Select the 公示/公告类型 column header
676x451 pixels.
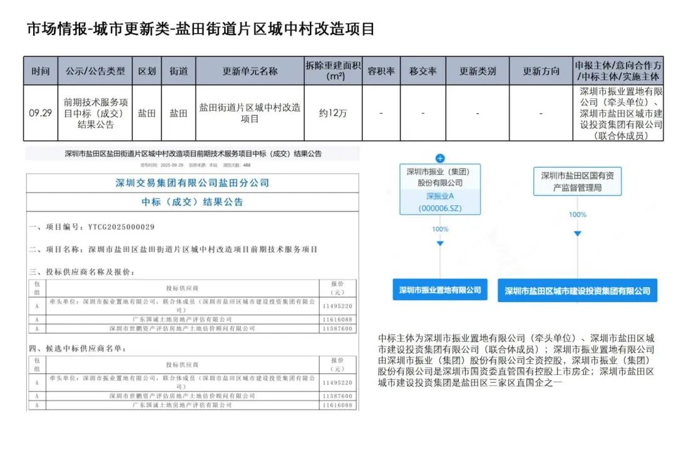click(96, 71)
